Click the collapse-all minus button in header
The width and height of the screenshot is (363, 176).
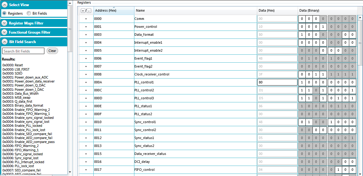click(x=89, y=11)
